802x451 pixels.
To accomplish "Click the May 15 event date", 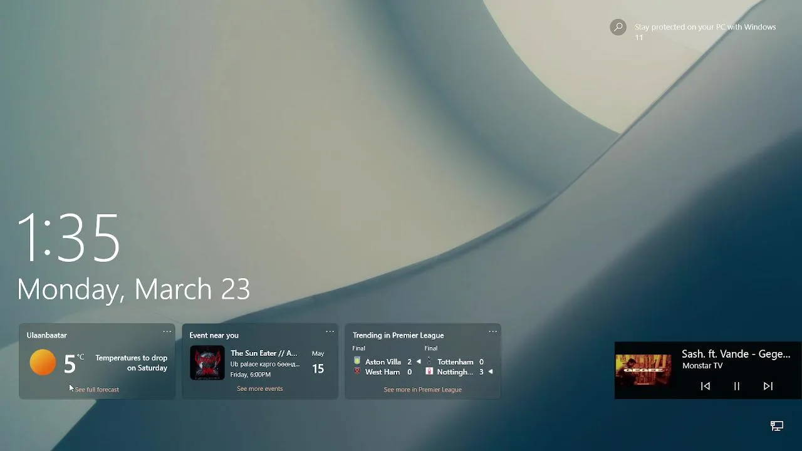I will (x=318, y=363).
